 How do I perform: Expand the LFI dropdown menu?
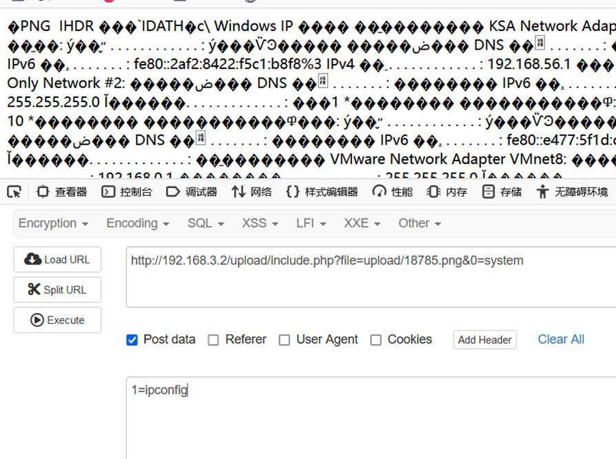click(x=311, y=223)
